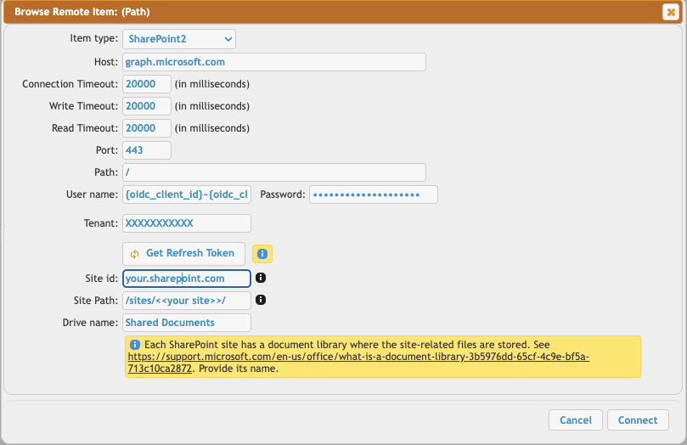Viewport: 687px width, 445px height.
Task: Click into the Password field
Action: (x=374, y=194)
